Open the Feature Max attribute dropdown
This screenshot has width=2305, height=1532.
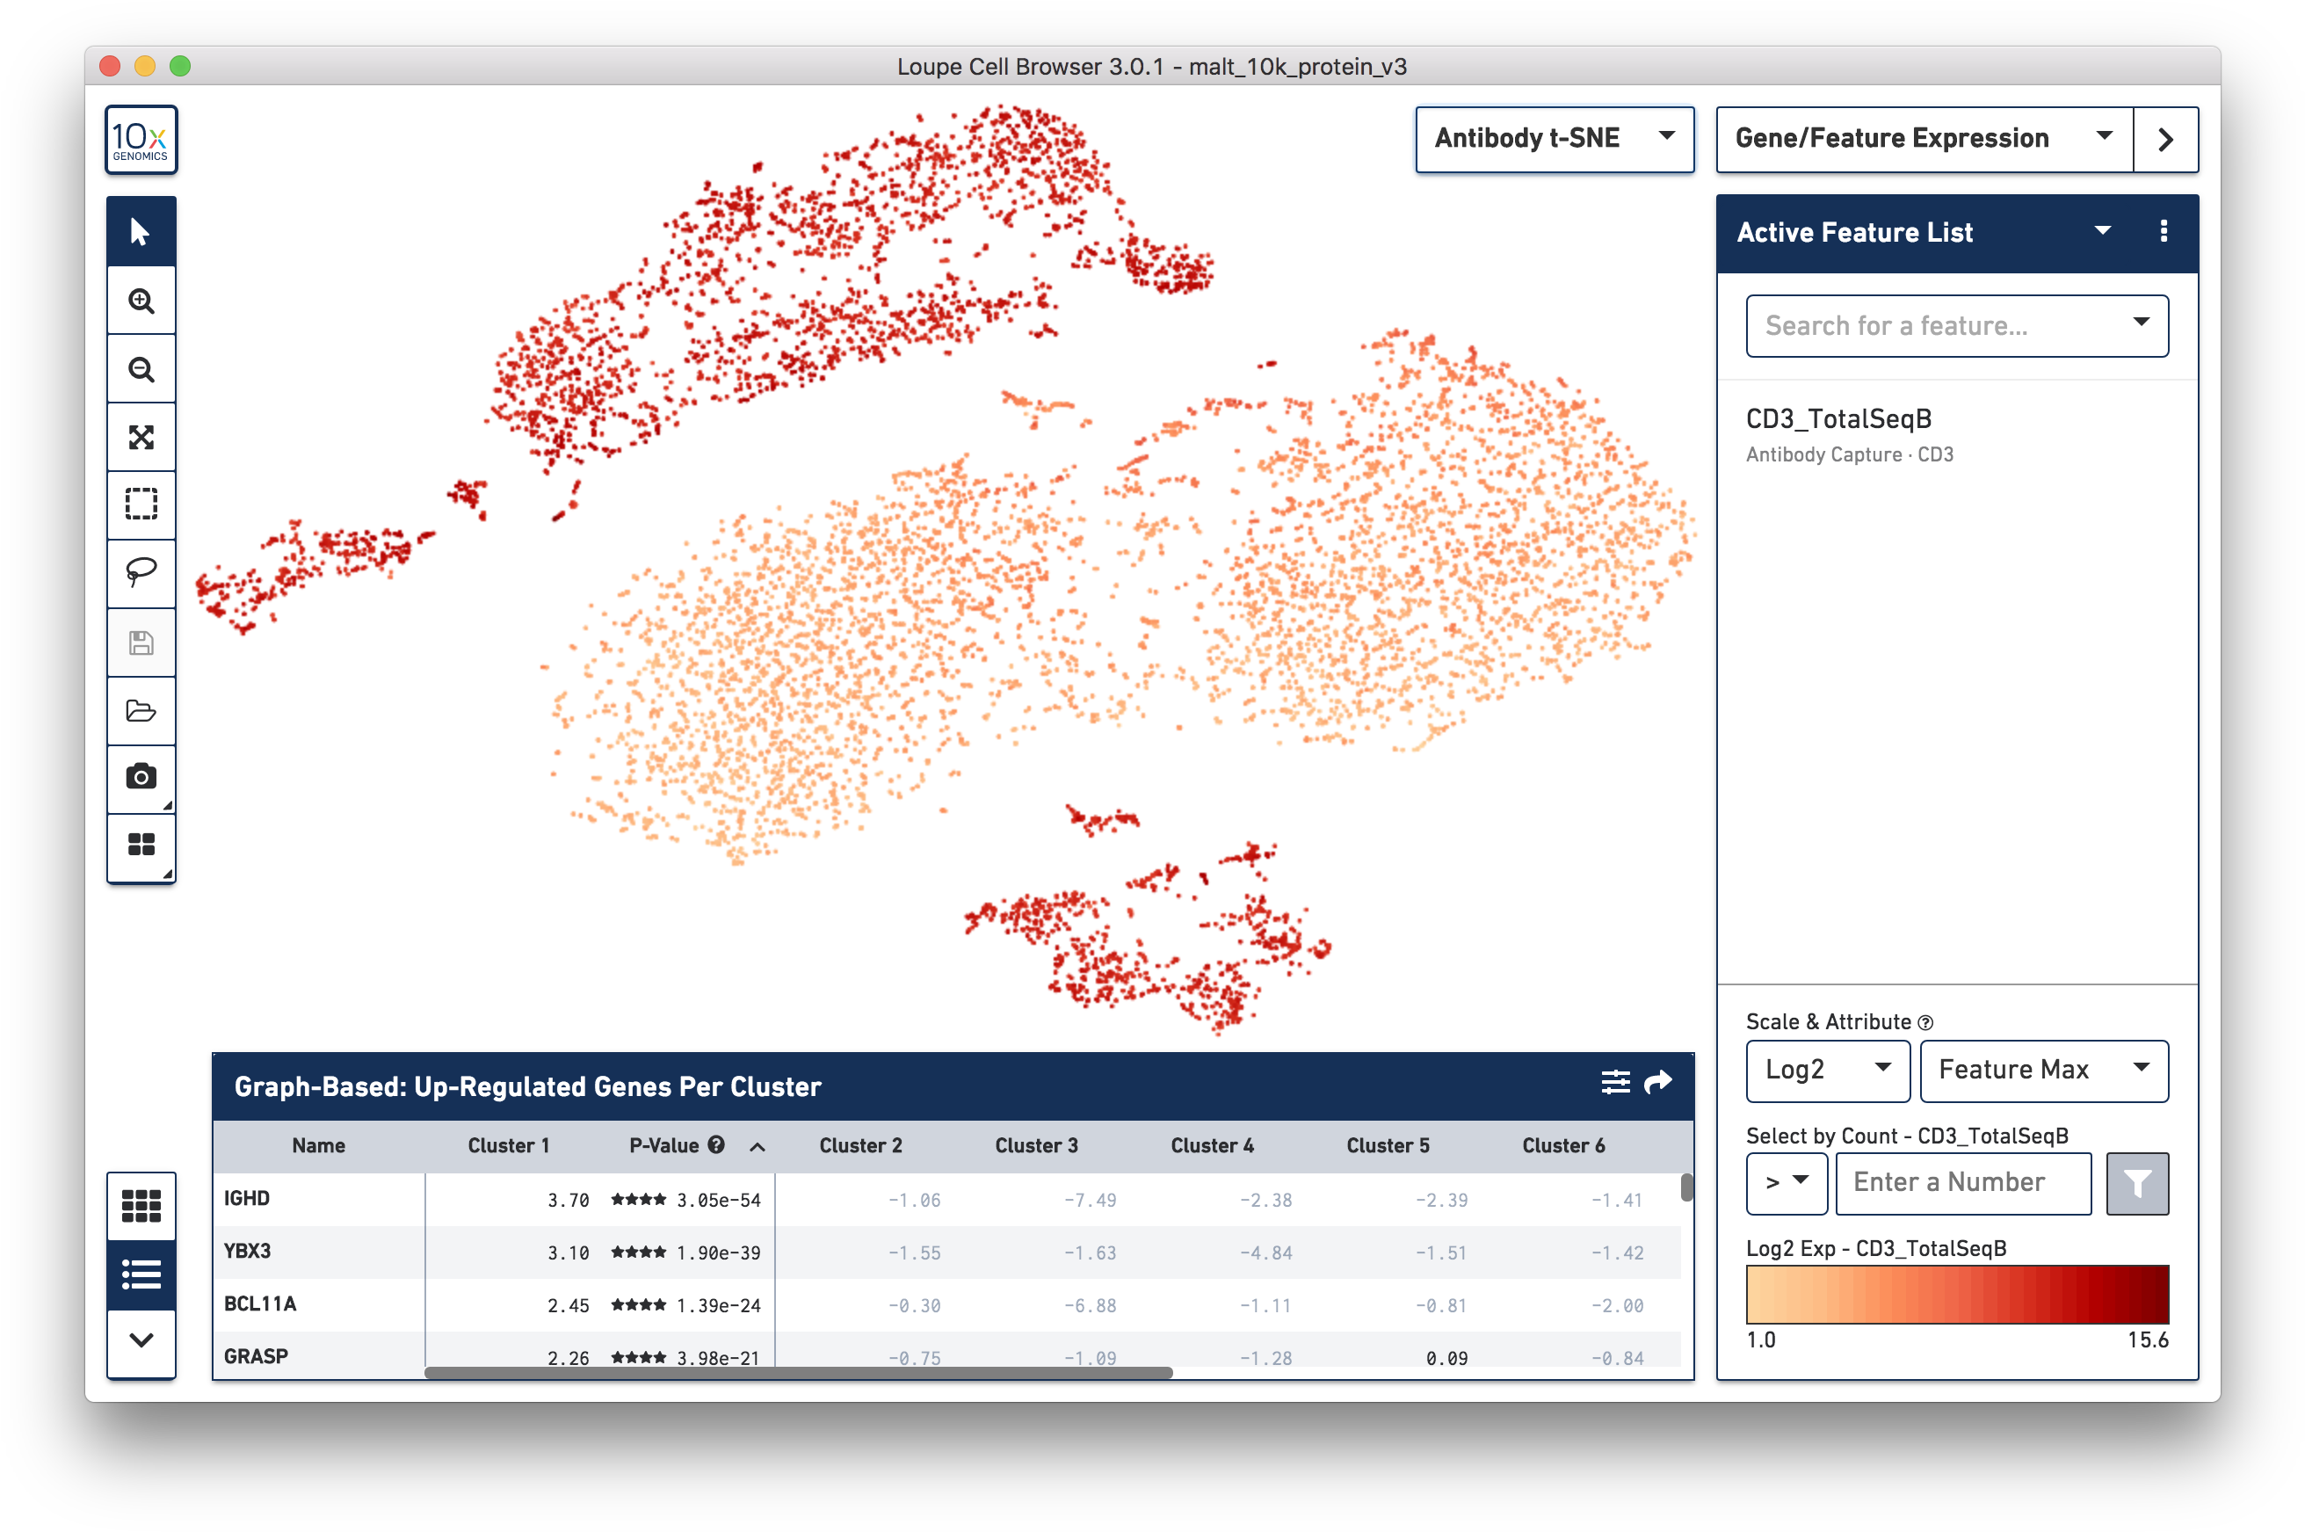point(2043,1070)
